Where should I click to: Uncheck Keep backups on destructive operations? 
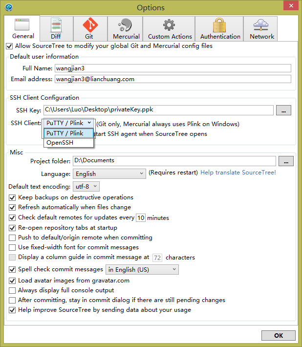point(12,197)
